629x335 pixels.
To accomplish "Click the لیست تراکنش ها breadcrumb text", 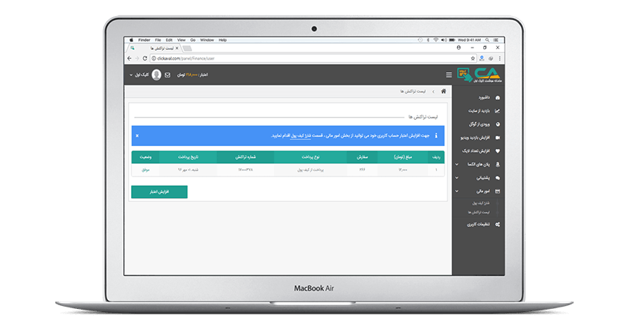I will tap(413, 92).
